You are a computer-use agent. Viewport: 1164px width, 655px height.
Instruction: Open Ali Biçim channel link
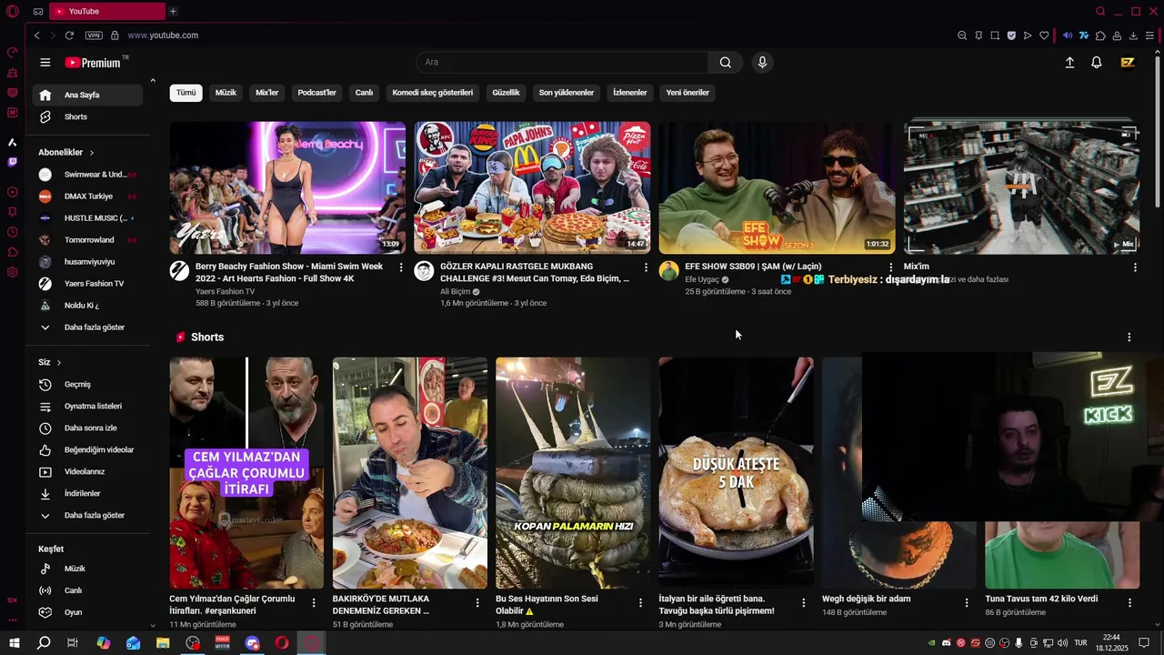455,291
